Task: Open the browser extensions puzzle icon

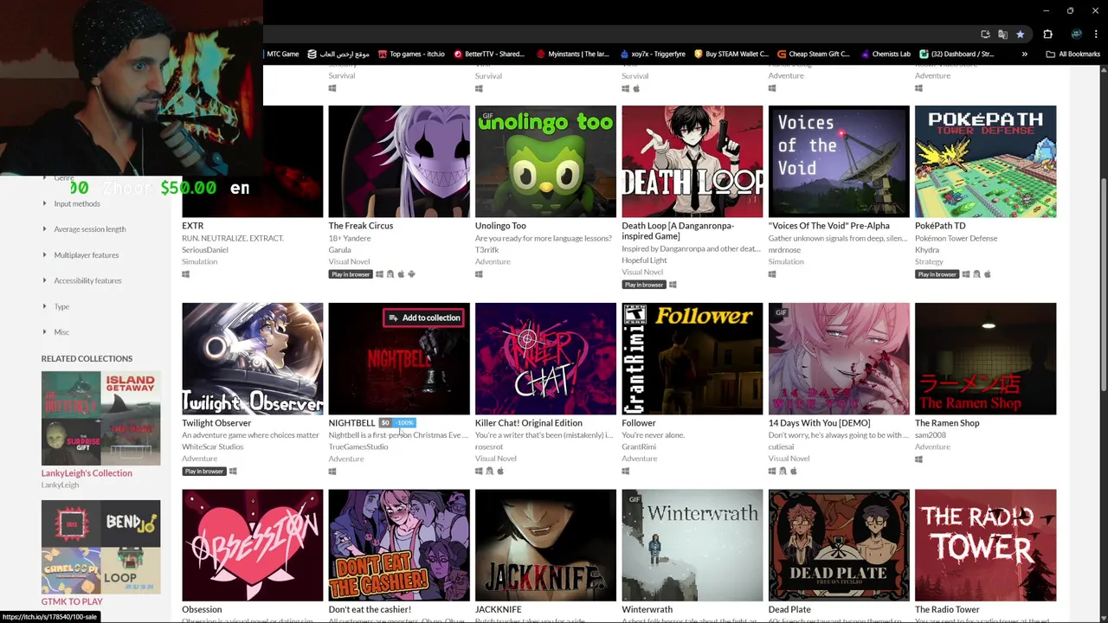Action: (x=1047, y=34)
